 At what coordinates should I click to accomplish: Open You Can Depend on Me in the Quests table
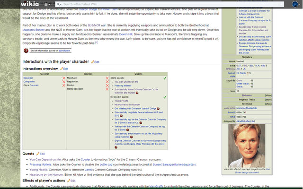pyautogui.click(x=126, y=82)
